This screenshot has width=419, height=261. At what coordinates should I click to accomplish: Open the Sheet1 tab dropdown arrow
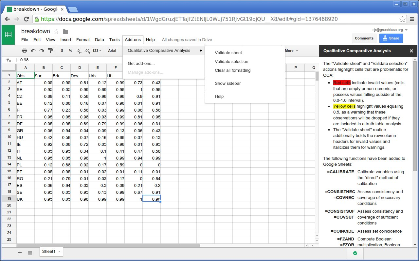pos(59,252)
